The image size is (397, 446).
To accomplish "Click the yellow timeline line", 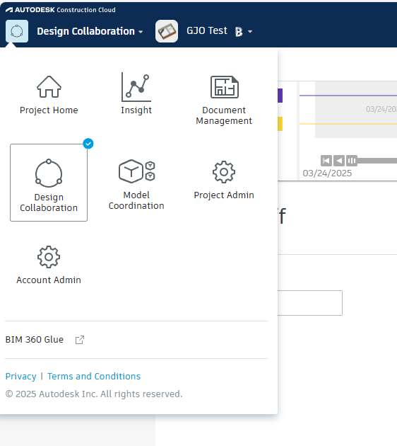I will 348,124.
